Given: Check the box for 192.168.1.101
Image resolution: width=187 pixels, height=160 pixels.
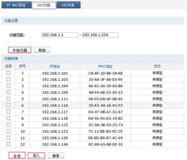Looking at the screenshot, I should click(x=8, y=73).
